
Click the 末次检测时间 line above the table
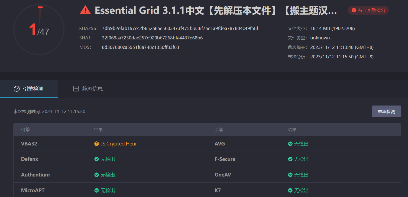point(49,111)
